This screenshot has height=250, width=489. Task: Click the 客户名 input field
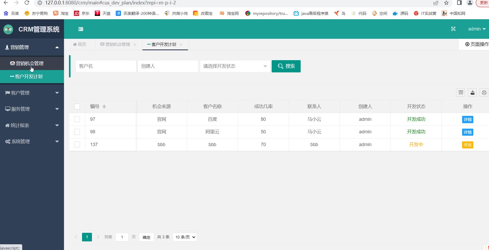[106, 66]
